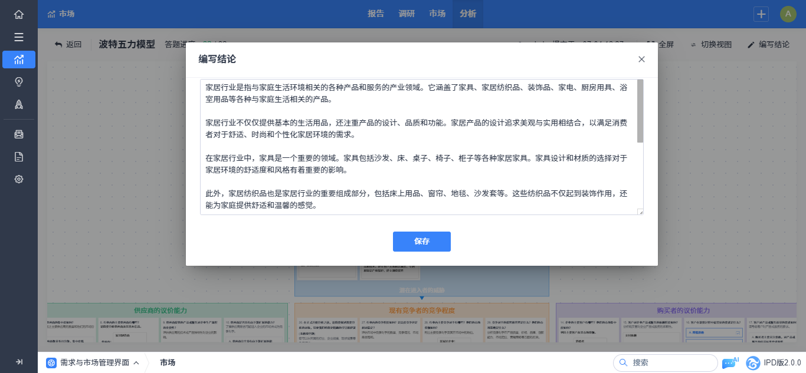Click the text area vertical scrollbar
This screenshot has height=373, width=806.
[640, 112]
